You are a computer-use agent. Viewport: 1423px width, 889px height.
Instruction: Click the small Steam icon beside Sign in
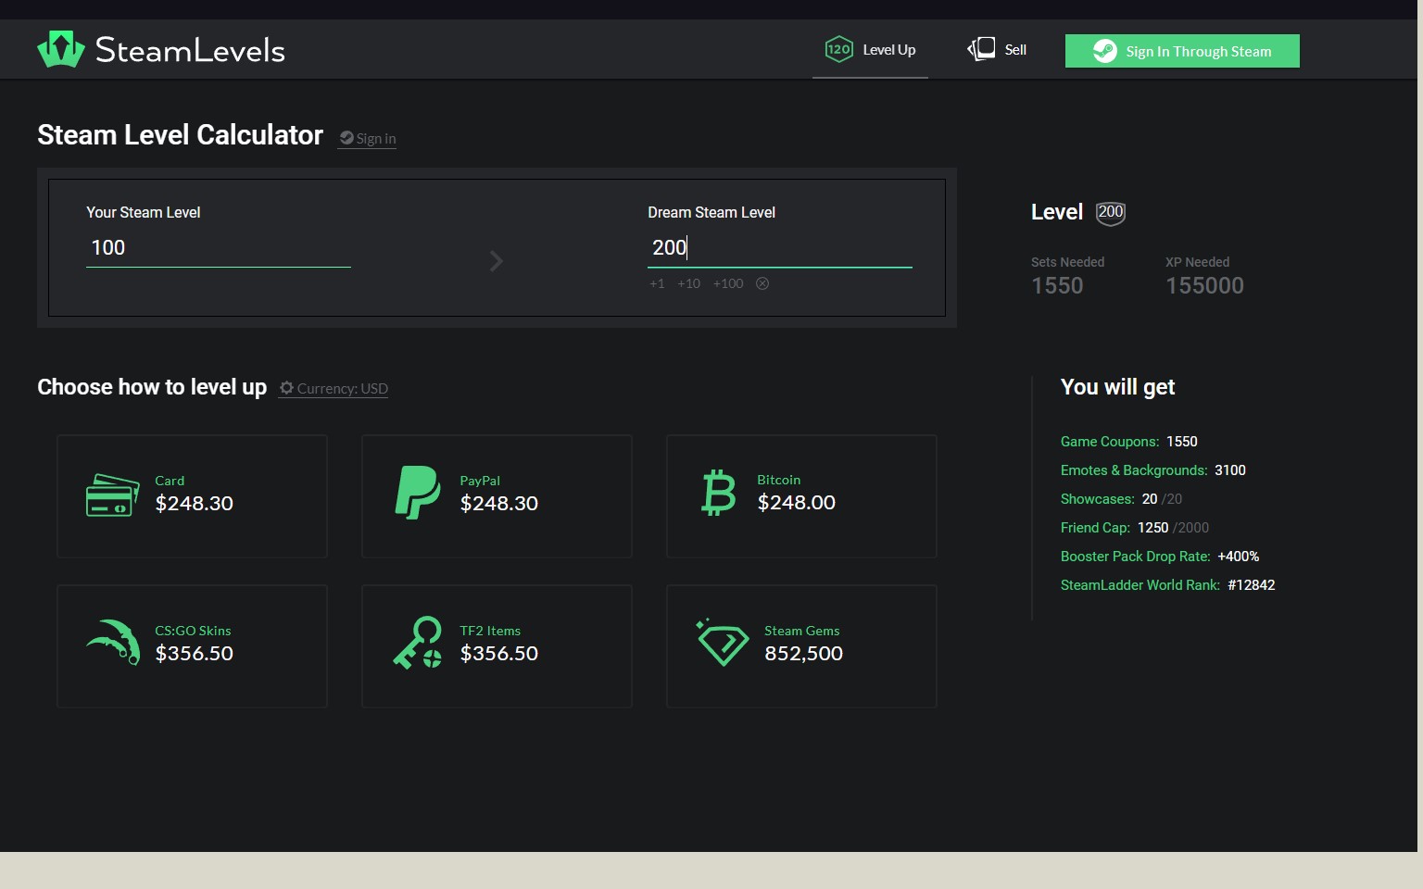pos(346,138)
